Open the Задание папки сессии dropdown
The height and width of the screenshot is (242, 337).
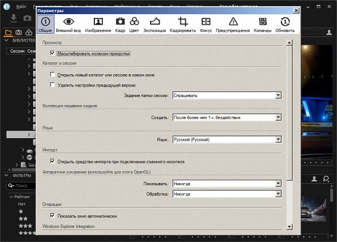click(227, 95)
